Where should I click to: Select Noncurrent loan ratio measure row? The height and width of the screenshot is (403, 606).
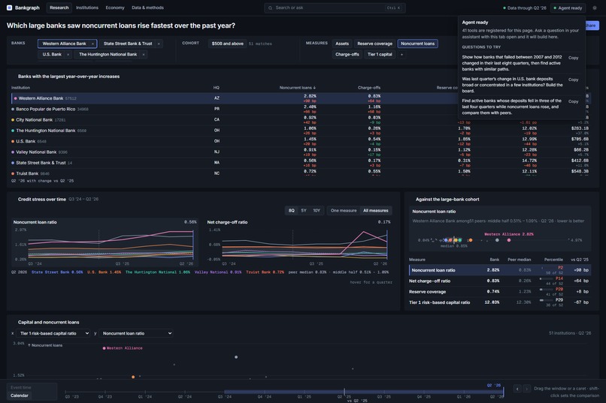click(500, 270)
